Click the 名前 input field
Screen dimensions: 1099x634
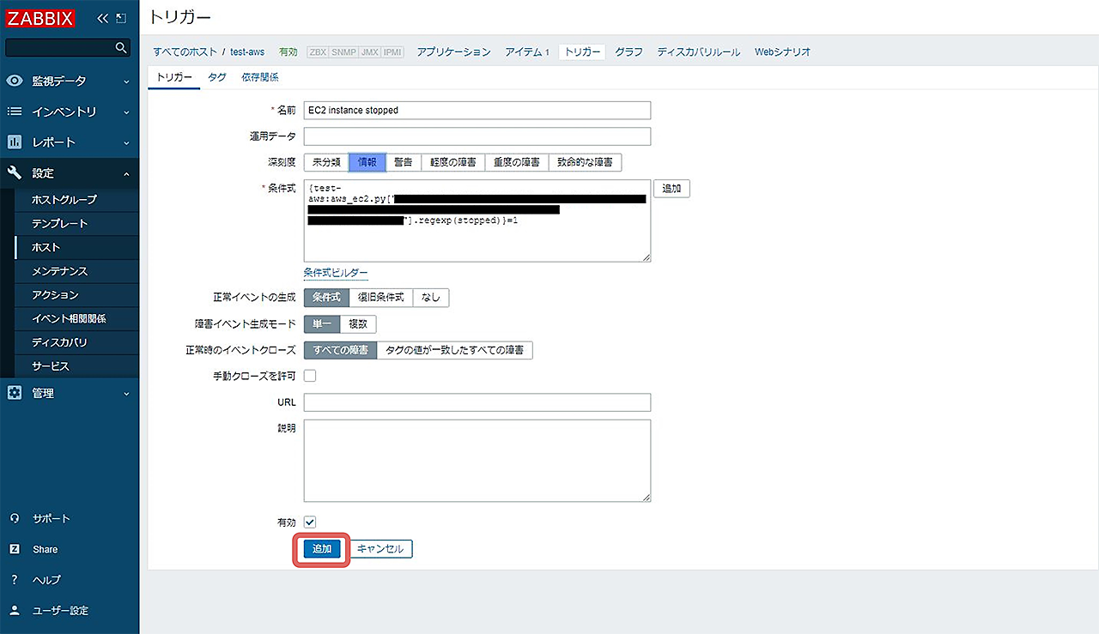pyautogui.click(x=477, y=110)
